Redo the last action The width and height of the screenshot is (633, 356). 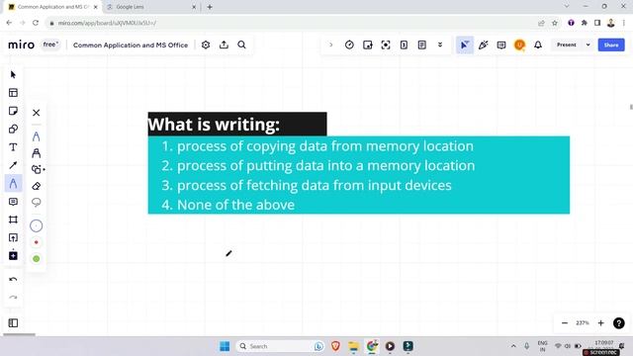(x=13, y=298)
